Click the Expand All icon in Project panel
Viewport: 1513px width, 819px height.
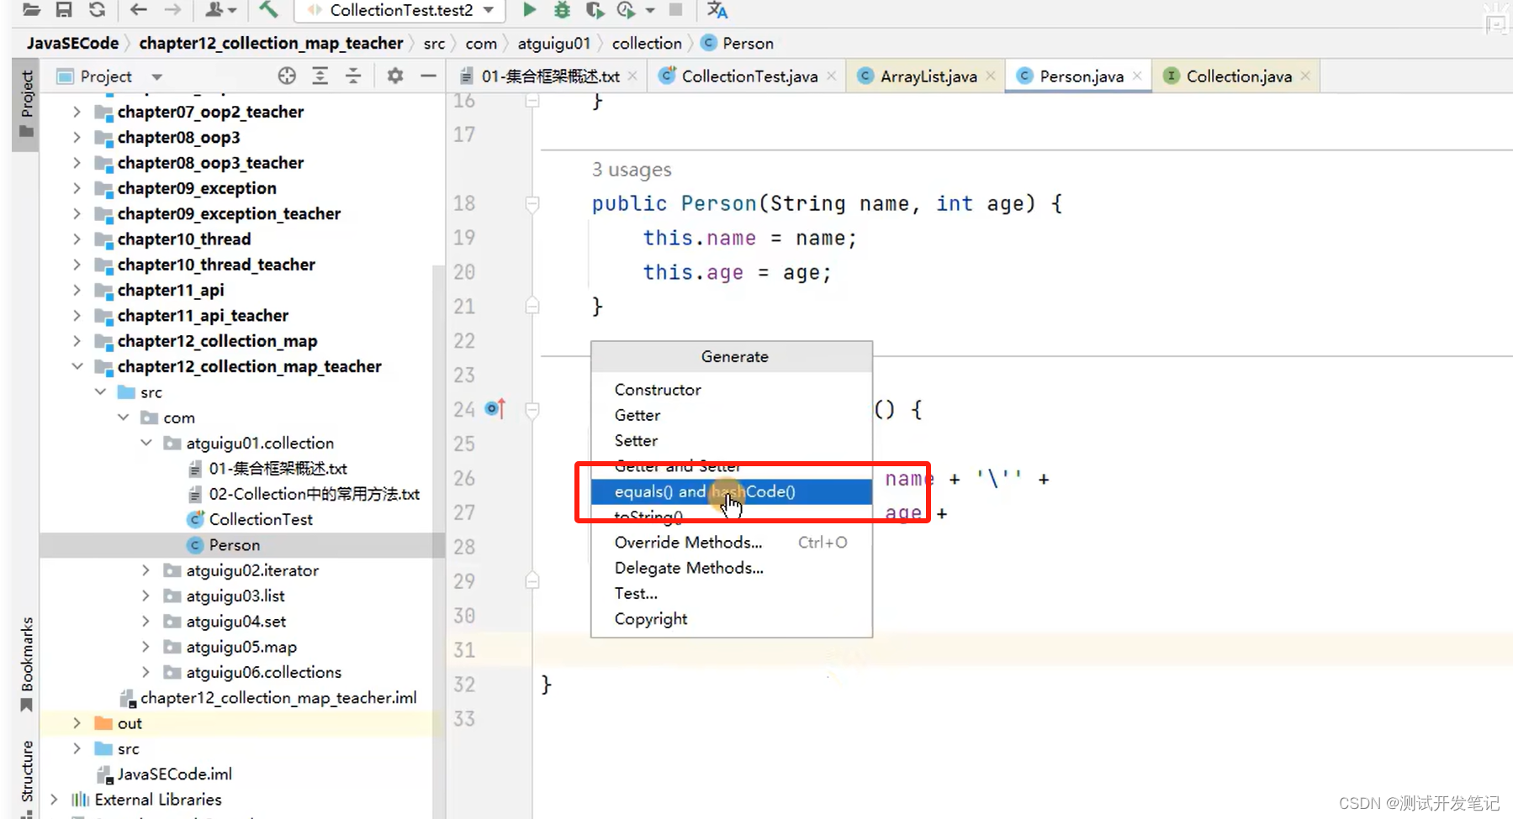point(320,76)
